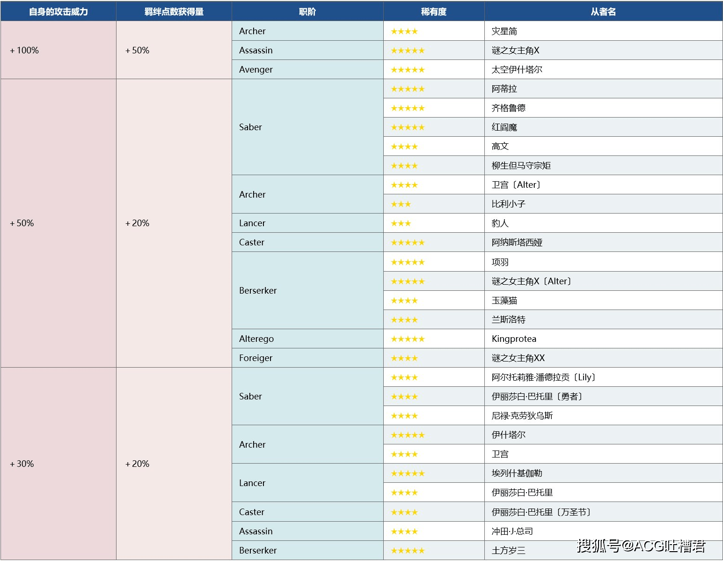Select the +30% attack power cell

tap(22, 464)
